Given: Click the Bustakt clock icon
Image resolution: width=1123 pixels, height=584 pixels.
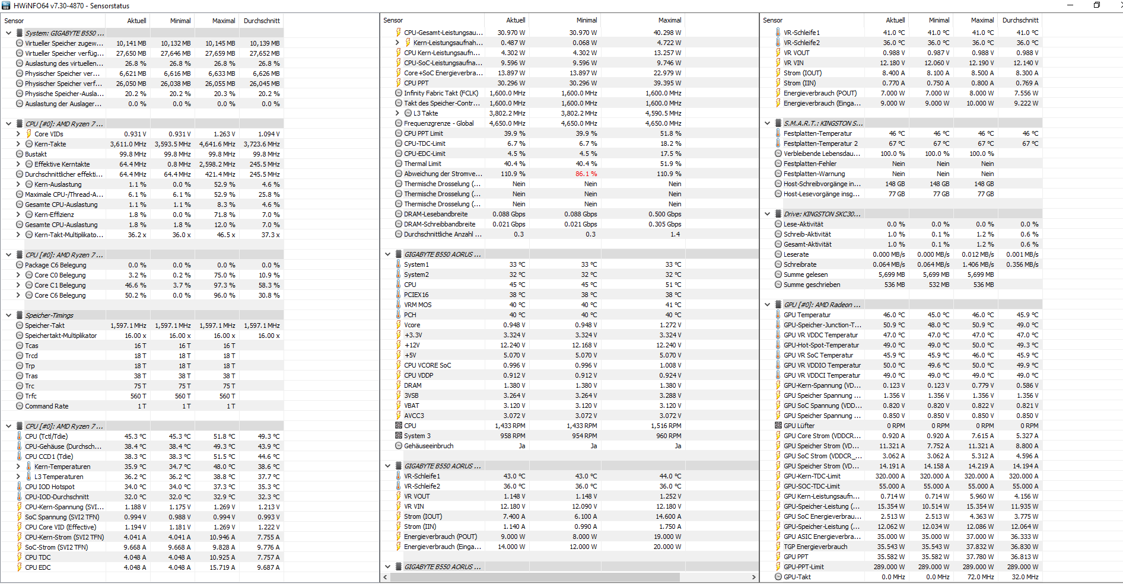Looking at the screenshot, I should [x=20, y=154].
